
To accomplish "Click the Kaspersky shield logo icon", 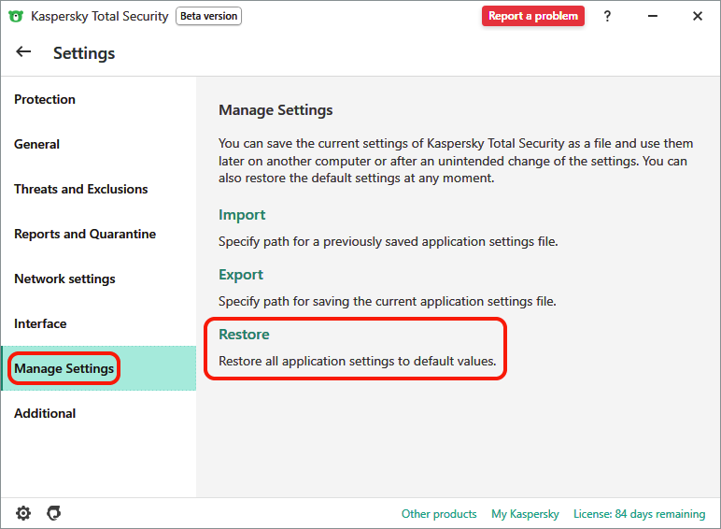I will pyautogui.click(x=16, y=16).
